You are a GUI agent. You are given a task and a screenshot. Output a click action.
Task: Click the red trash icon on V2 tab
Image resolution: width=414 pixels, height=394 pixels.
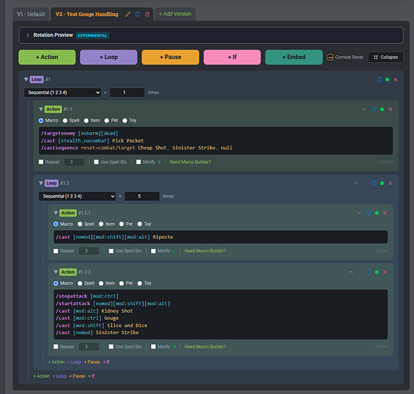[x=147, y=14]
